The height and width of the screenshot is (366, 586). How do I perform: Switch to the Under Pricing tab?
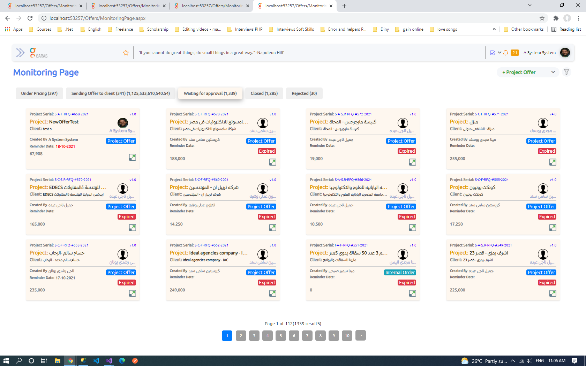pos(39,93)
